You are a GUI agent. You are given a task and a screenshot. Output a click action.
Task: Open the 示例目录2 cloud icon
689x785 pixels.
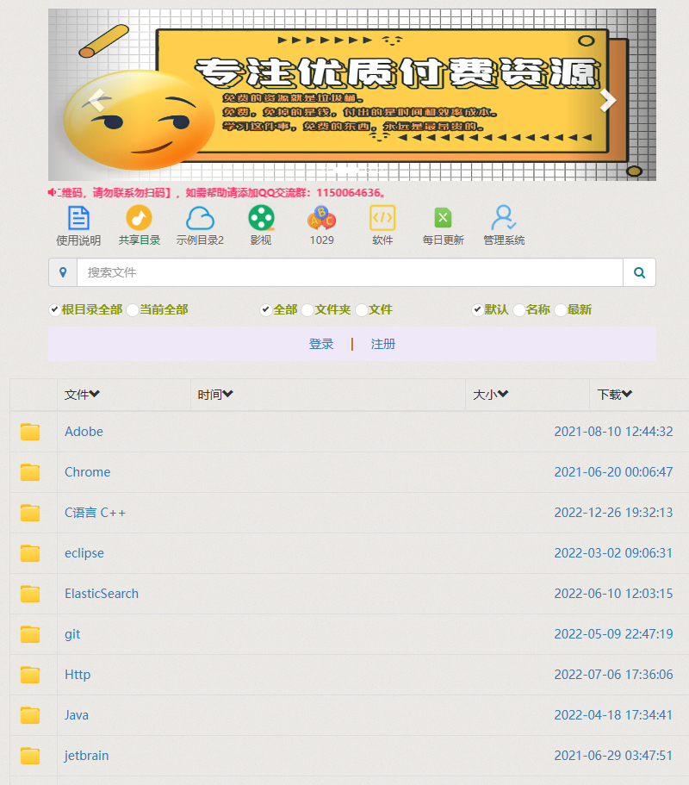pyautogui.click(x=200, y=218)
